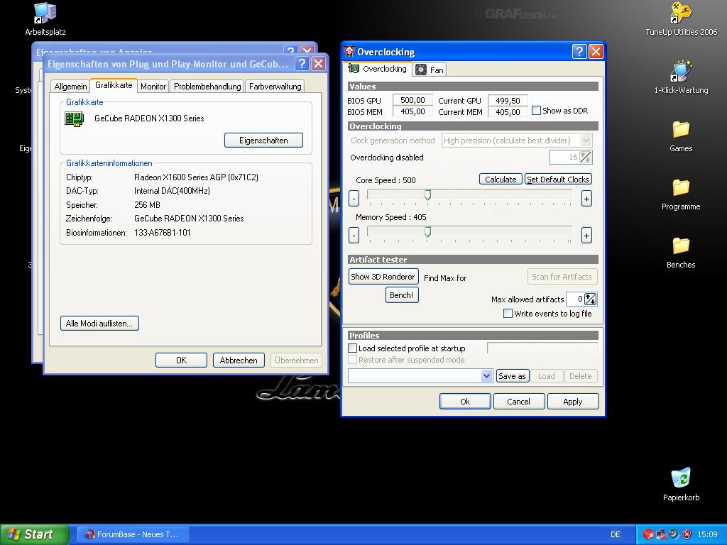Click the DE language indicator

pyautogui.click(x=616, y=534)
